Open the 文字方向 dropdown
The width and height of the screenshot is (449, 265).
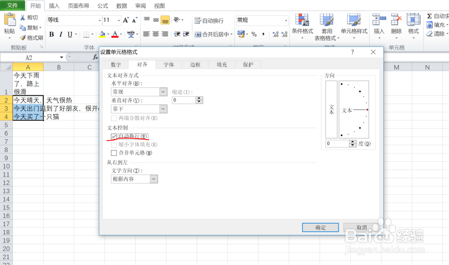point(154,179)
